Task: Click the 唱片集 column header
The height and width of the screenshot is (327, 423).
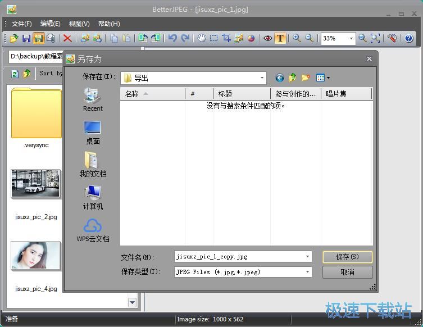Action: click(347, 94)
